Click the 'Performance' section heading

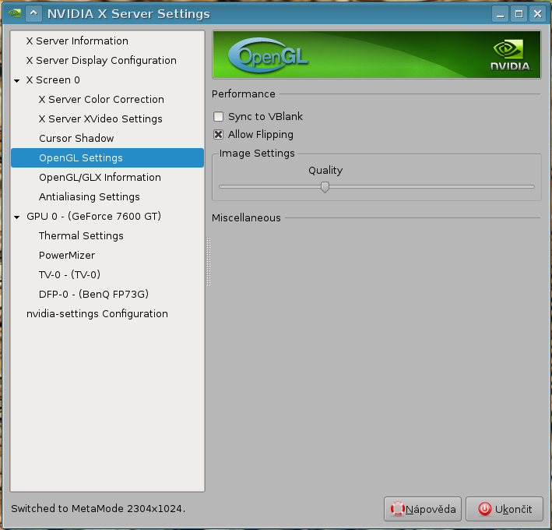[x=243, y=94]
